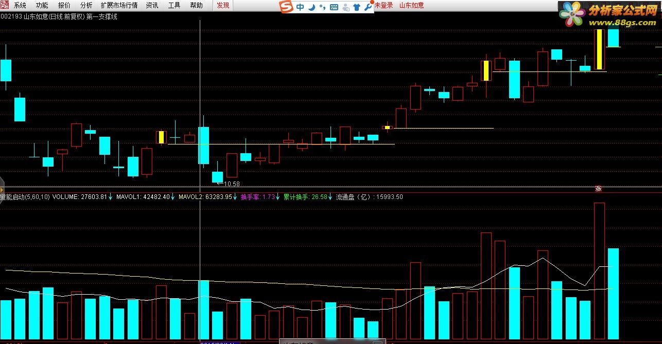Viewport: 662px width, 344px height.
Task: Open the 系统 menu
Action: (20, 6)
